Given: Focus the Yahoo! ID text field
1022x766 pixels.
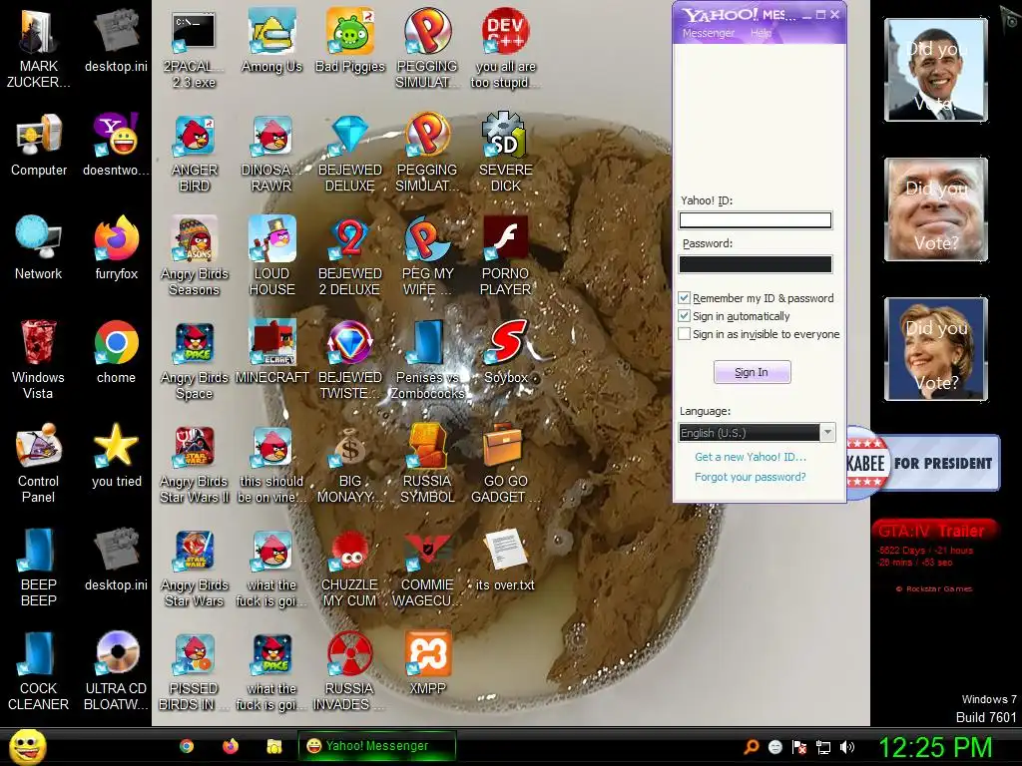Looking at the screenshot, I should (x=756, y=220).
